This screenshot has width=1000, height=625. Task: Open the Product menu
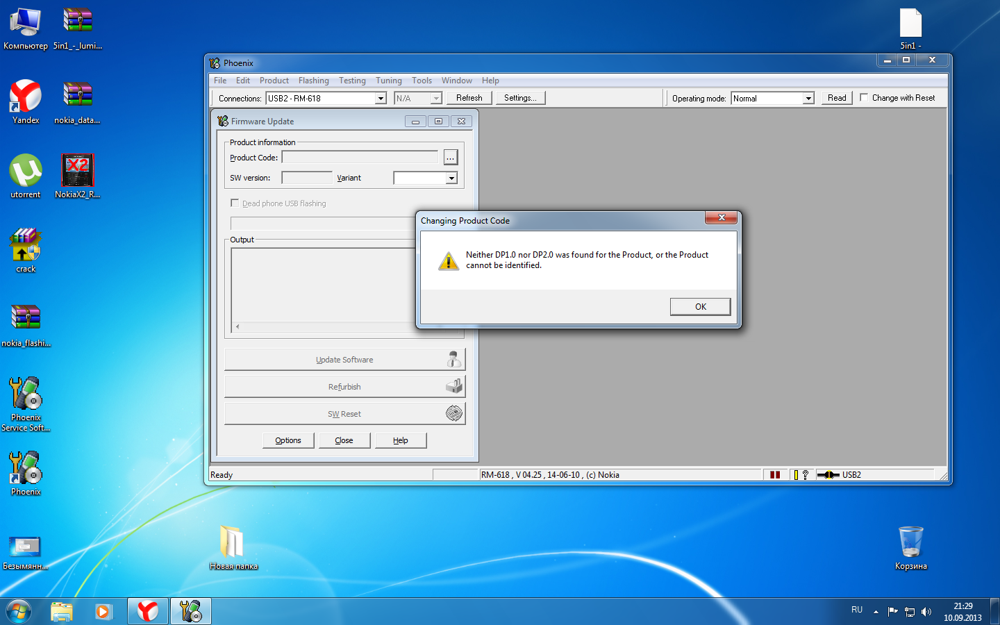pos(274,81)
